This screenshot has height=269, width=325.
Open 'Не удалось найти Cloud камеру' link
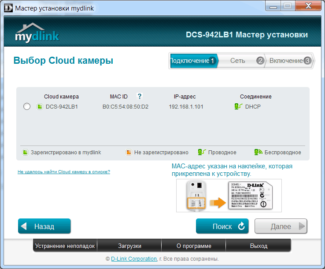pos(64,172)
